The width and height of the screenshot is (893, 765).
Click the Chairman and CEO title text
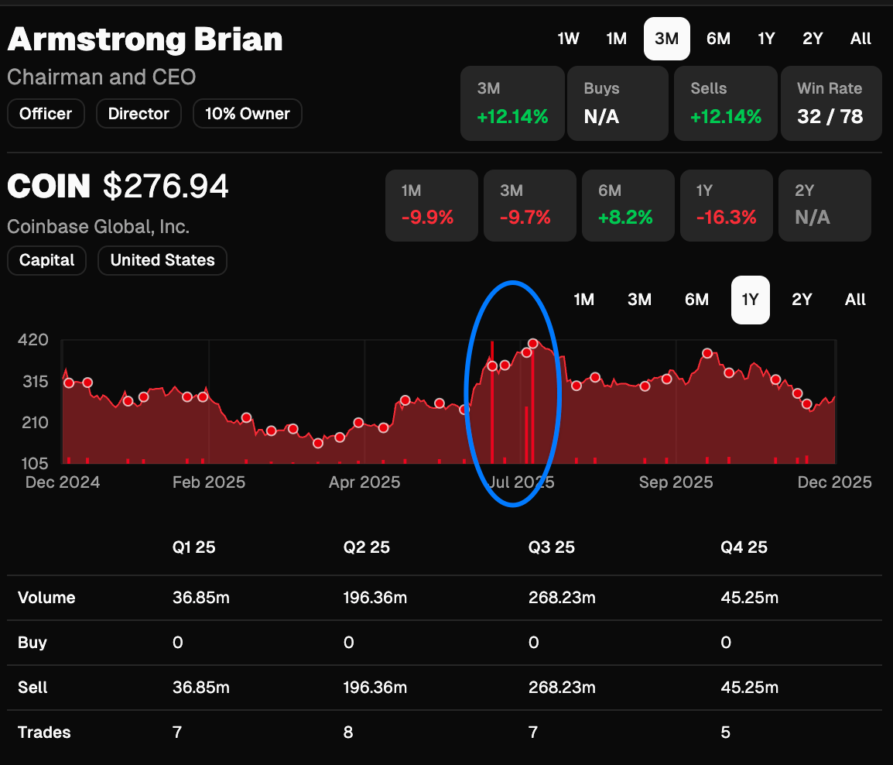tap(101, 77)
